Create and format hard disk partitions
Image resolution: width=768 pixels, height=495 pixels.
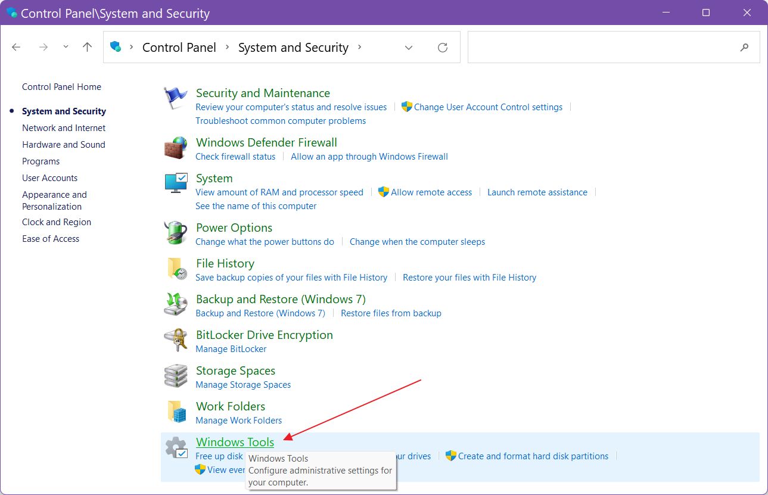[533, 456]
